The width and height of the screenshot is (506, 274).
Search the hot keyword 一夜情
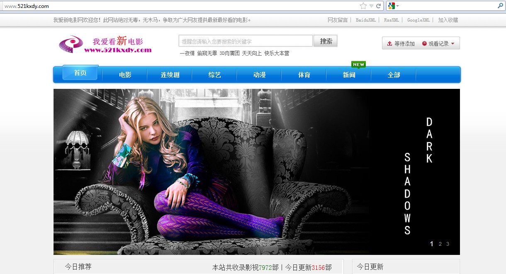(187, 53)
